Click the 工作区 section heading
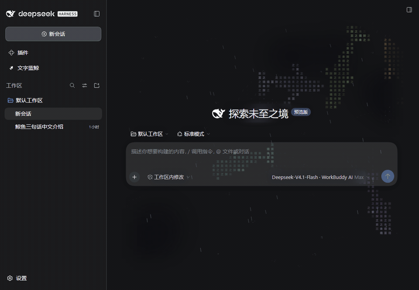Image resolution: width=419 pixels, height=290 pixels. 14,86
